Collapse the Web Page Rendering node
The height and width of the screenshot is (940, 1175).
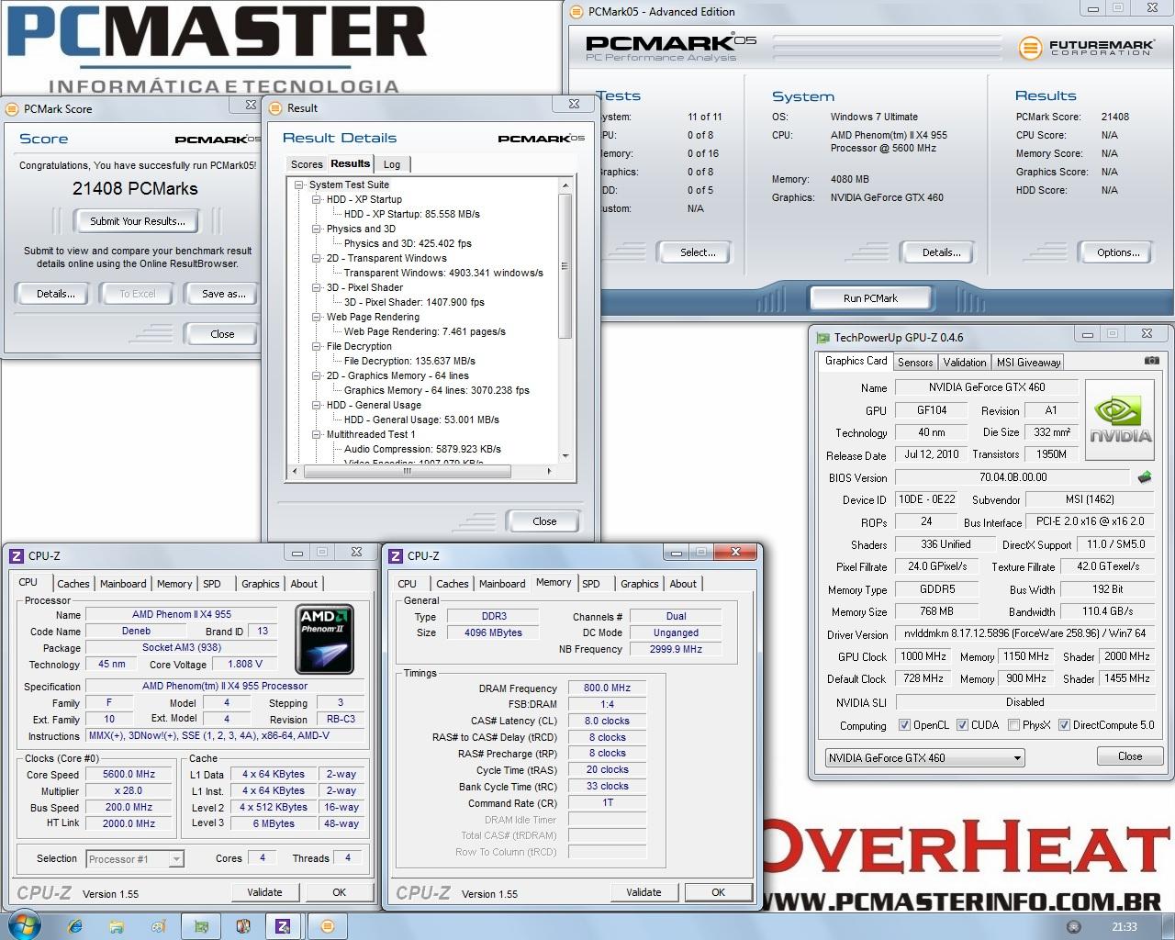tap(317, 317)
